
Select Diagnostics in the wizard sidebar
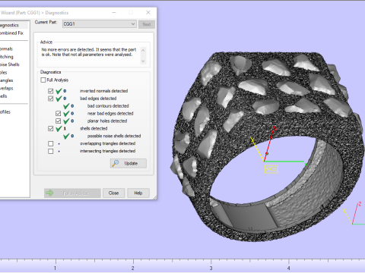coord(9,25)
